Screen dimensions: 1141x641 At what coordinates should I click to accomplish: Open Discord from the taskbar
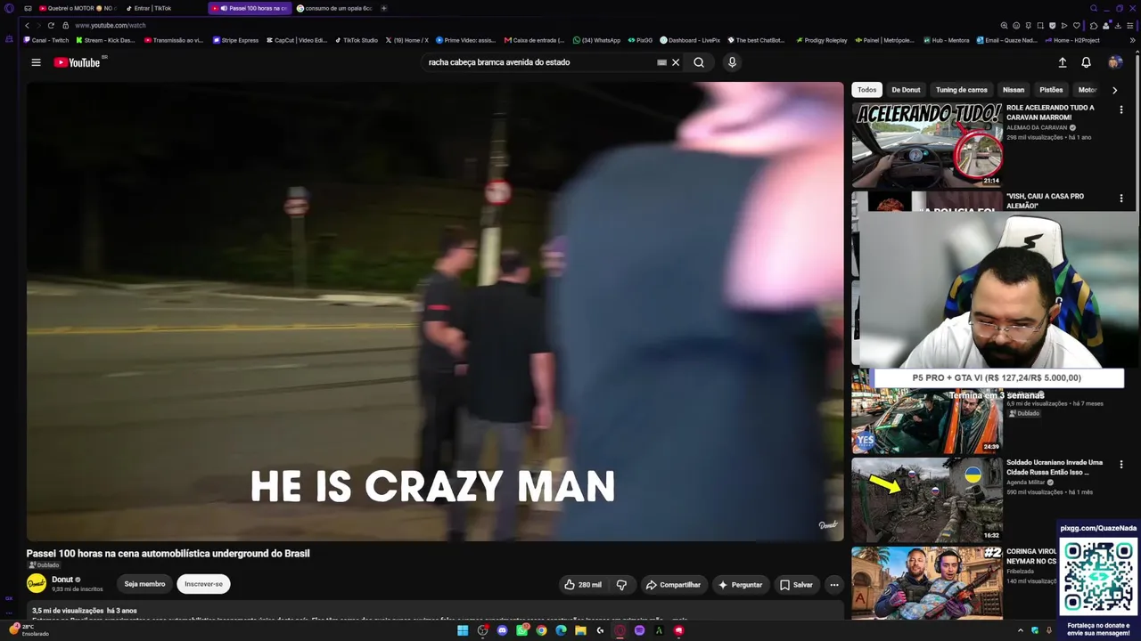502,630
